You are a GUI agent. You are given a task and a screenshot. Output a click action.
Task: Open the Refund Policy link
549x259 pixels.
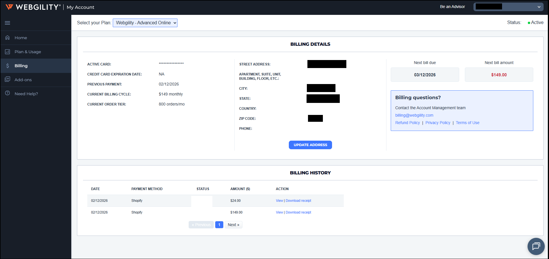click(x=407, y=123)
